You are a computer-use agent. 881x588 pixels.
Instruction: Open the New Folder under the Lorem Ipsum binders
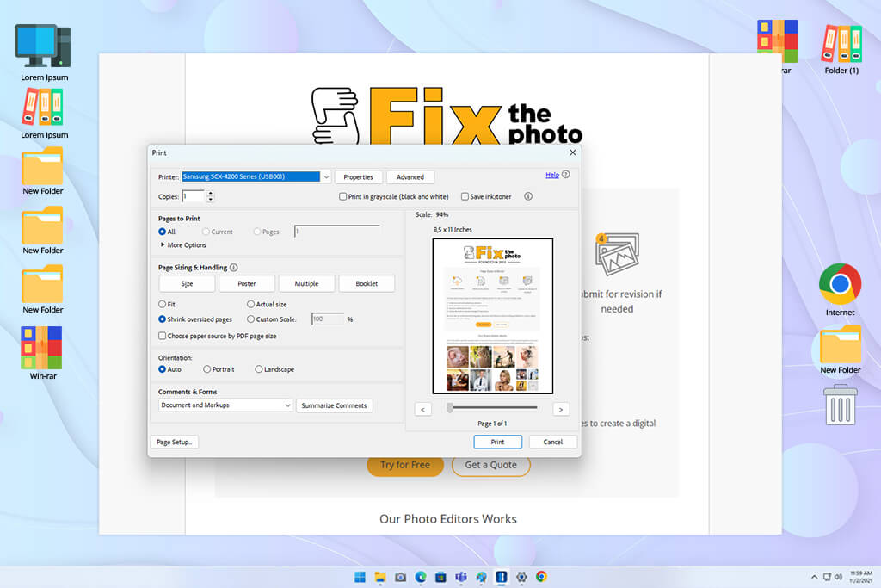point(42,166)
